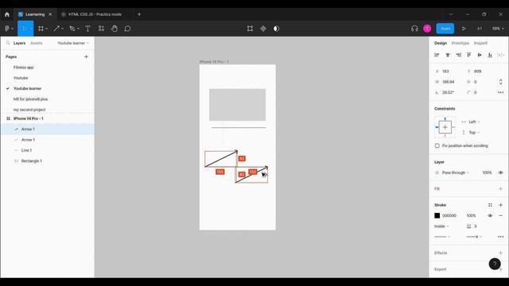Image resolution: width=509 pixels, height=286 pixels.
Task: Open the end point arrow style dropdown
Action: coord(474,237)
